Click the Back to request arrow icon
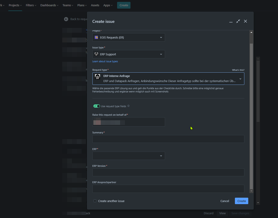Image resolution: width=278 pixels, height=218 pixels. click(x=66, y=19)
